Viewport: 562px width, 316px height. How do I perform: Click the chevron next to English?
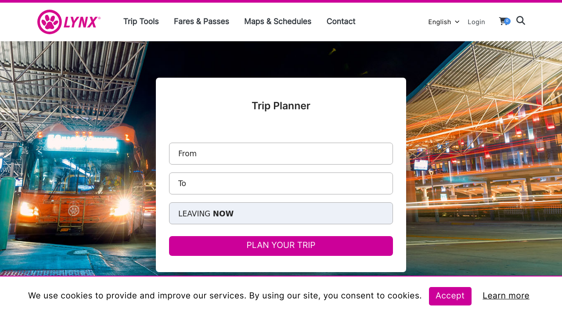click(x=457, y=22)
